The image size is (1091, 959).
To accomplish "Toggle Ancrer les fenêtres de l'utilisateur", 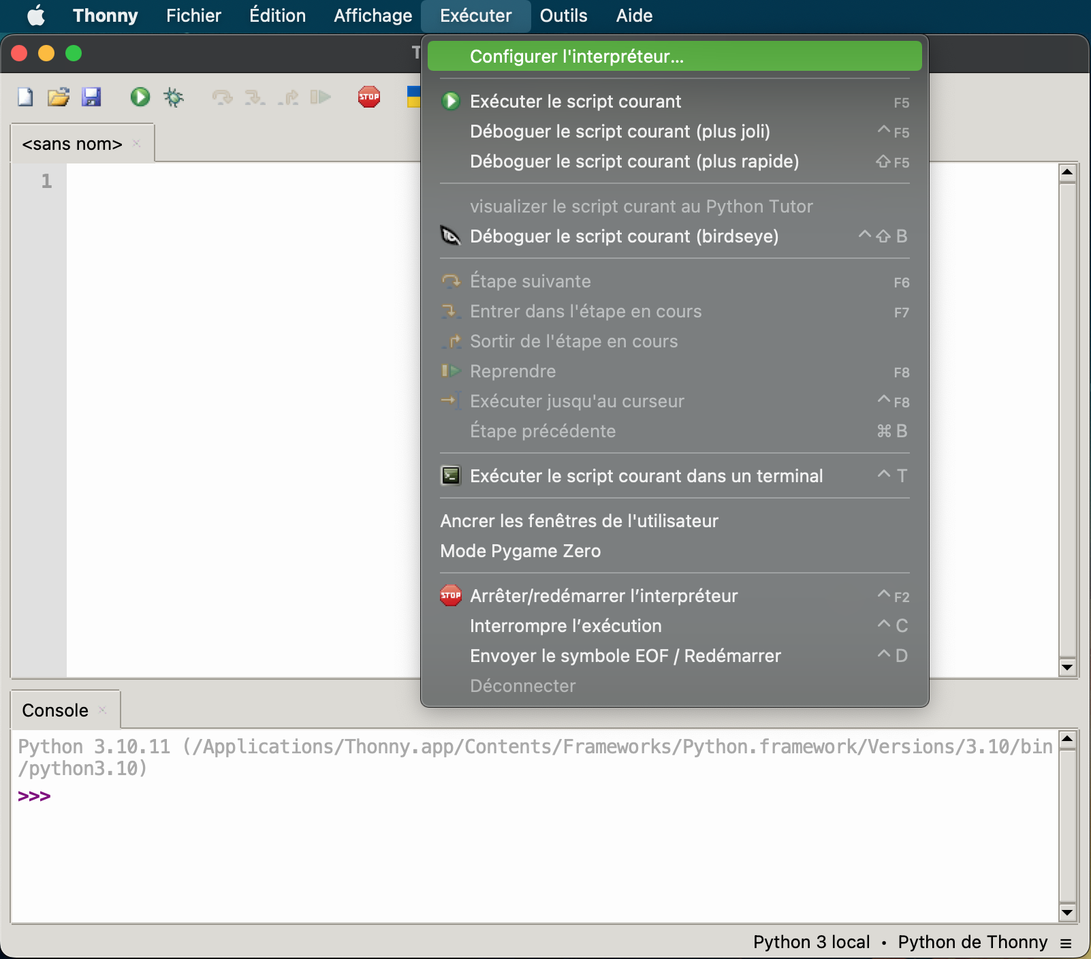I will pyautogui.click(x=579, y=521).
